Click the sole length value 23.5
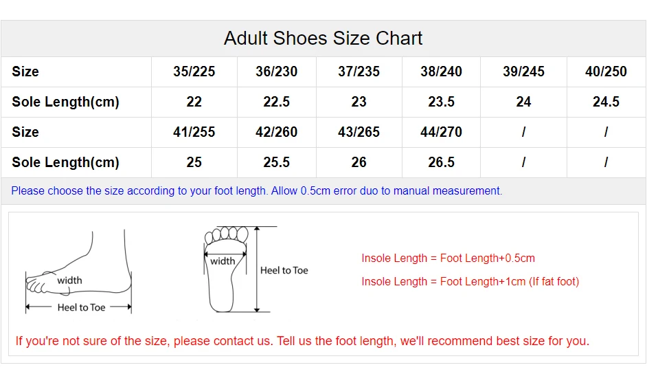Image resolution: width=647 pixels, height=385 pixels. point(441,102)
